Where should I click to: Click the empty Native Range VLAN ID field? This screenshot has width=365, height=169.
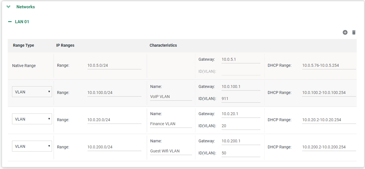241,71
